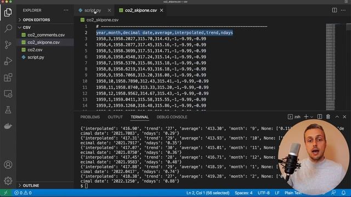Open co2.csv in the explorer
351x197 pixels.
click(x=35, y=50)
